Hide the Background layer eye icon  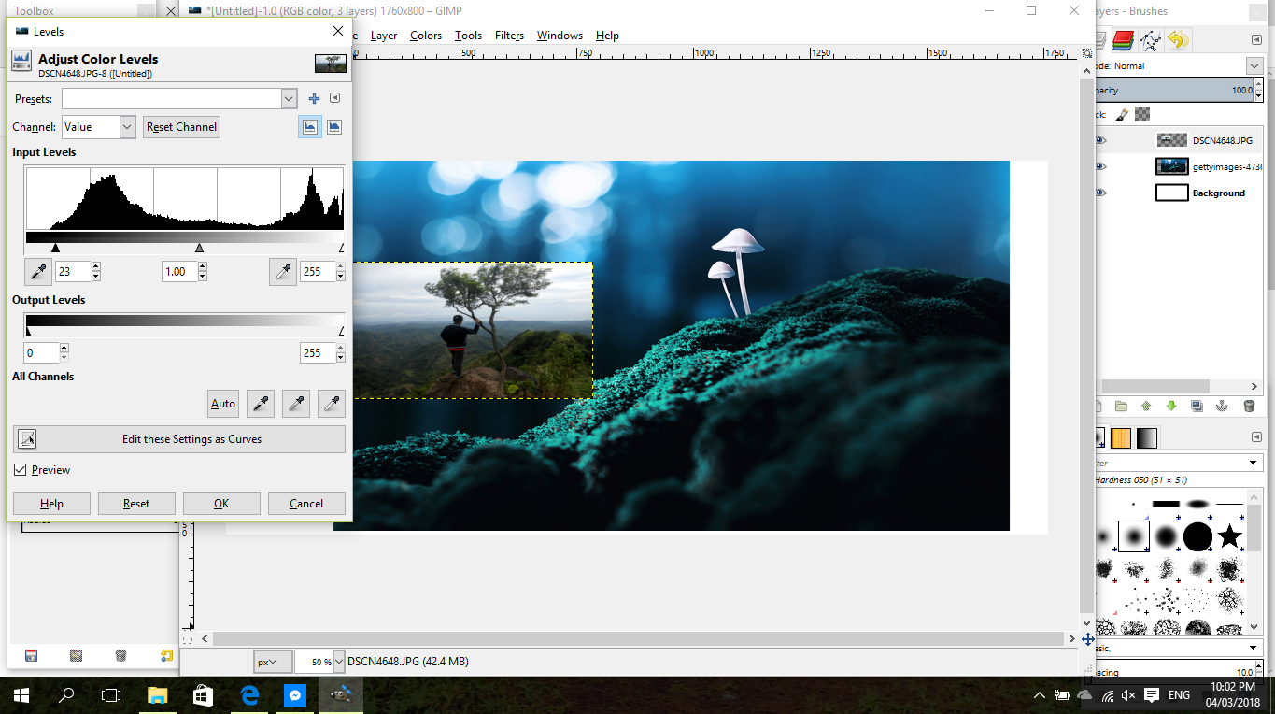1099,193
